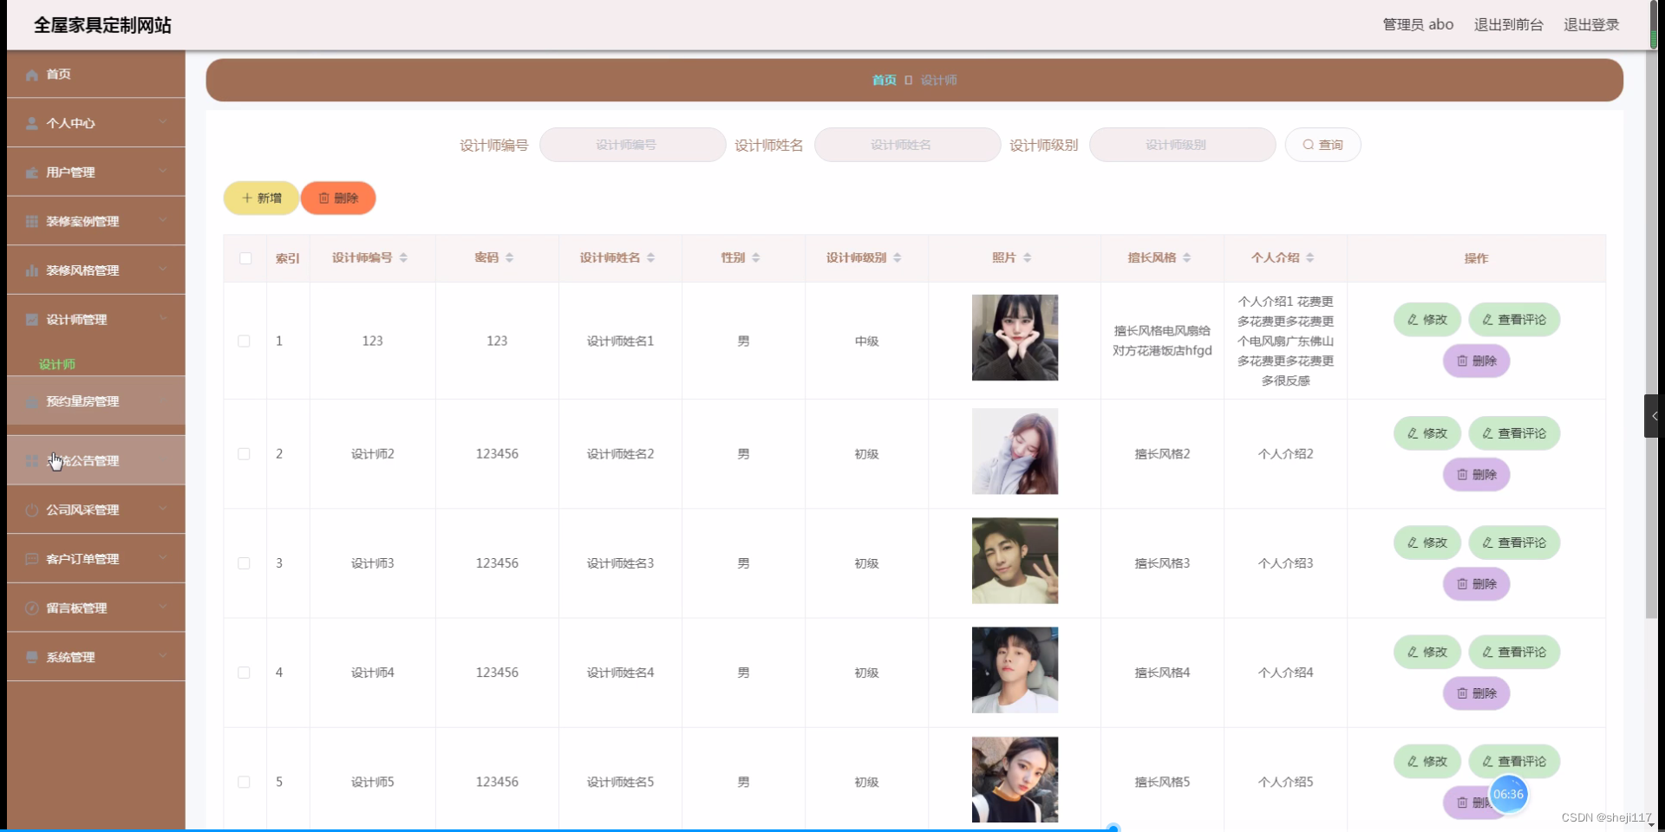Sort the 密码 column with its arrows

coord(509,258)
